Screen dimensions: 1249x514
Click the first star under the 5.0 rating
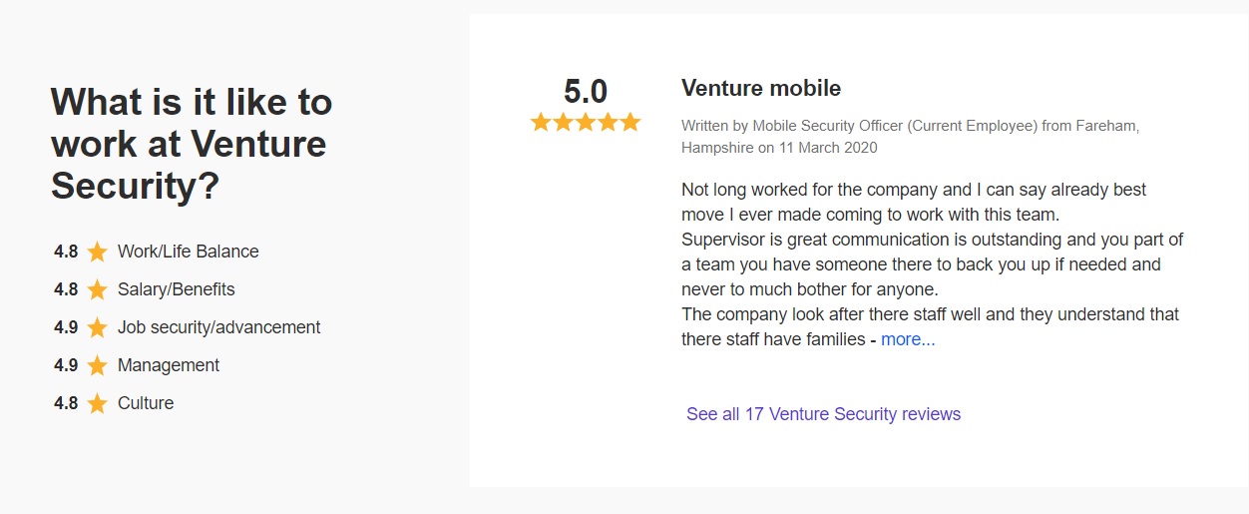[x=541, y=122]
